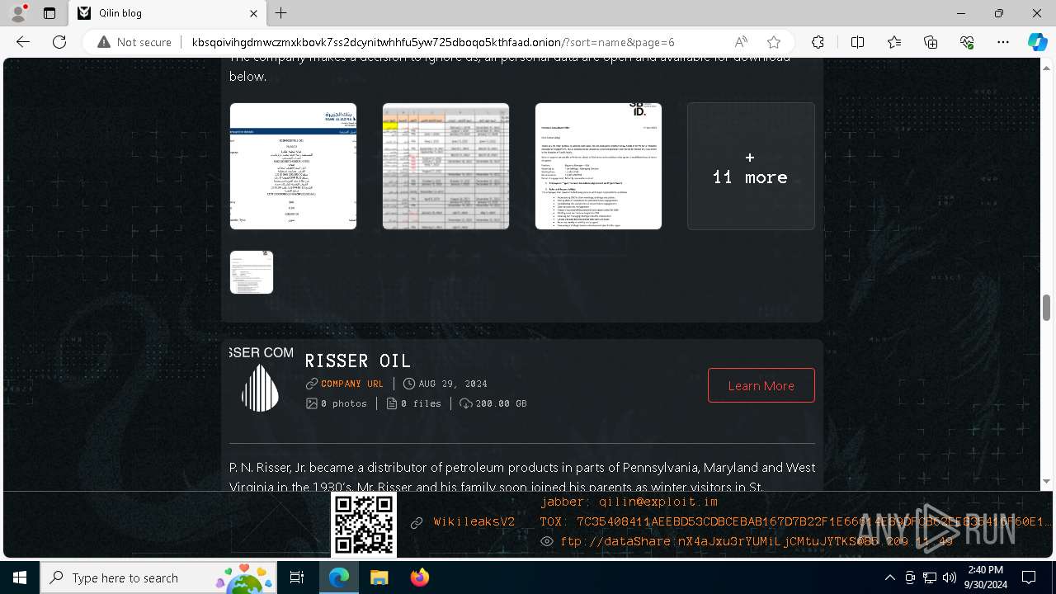Open the ftp dataShare link
The image size is (1056, 594).
click(756, 541)
